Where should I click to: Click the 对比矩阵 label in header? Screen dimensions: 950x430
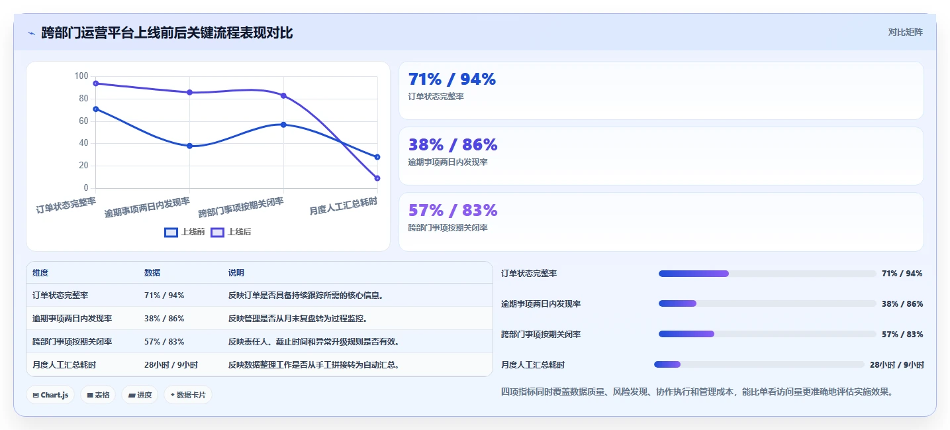coord(905,32)
